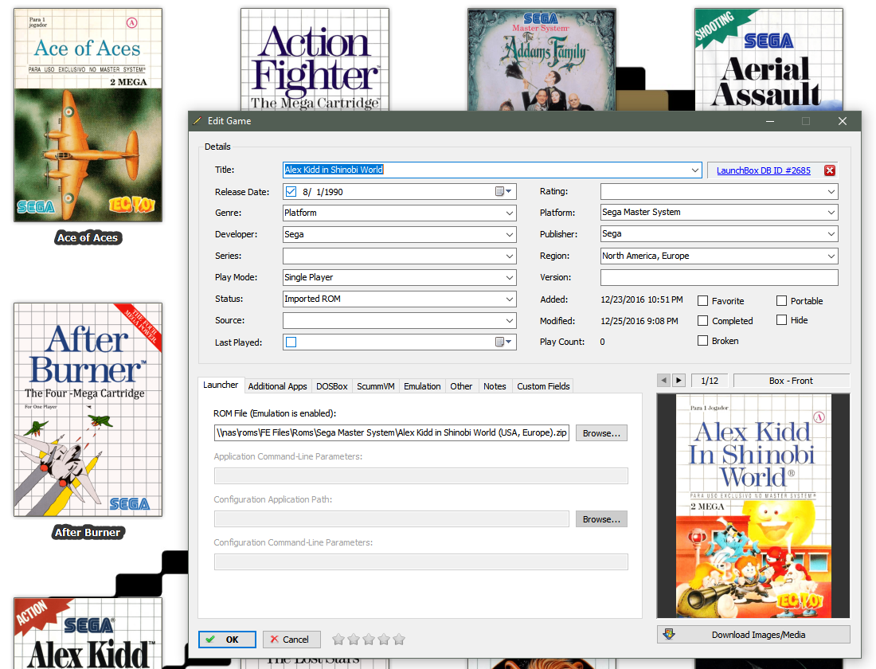
Task: Select the Launcher tab
Action: [221, 385]
